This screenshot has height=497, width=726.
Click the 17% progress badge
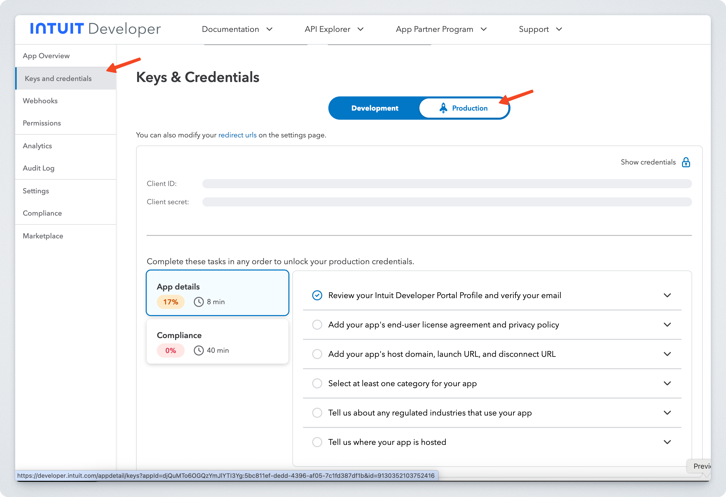170,302
